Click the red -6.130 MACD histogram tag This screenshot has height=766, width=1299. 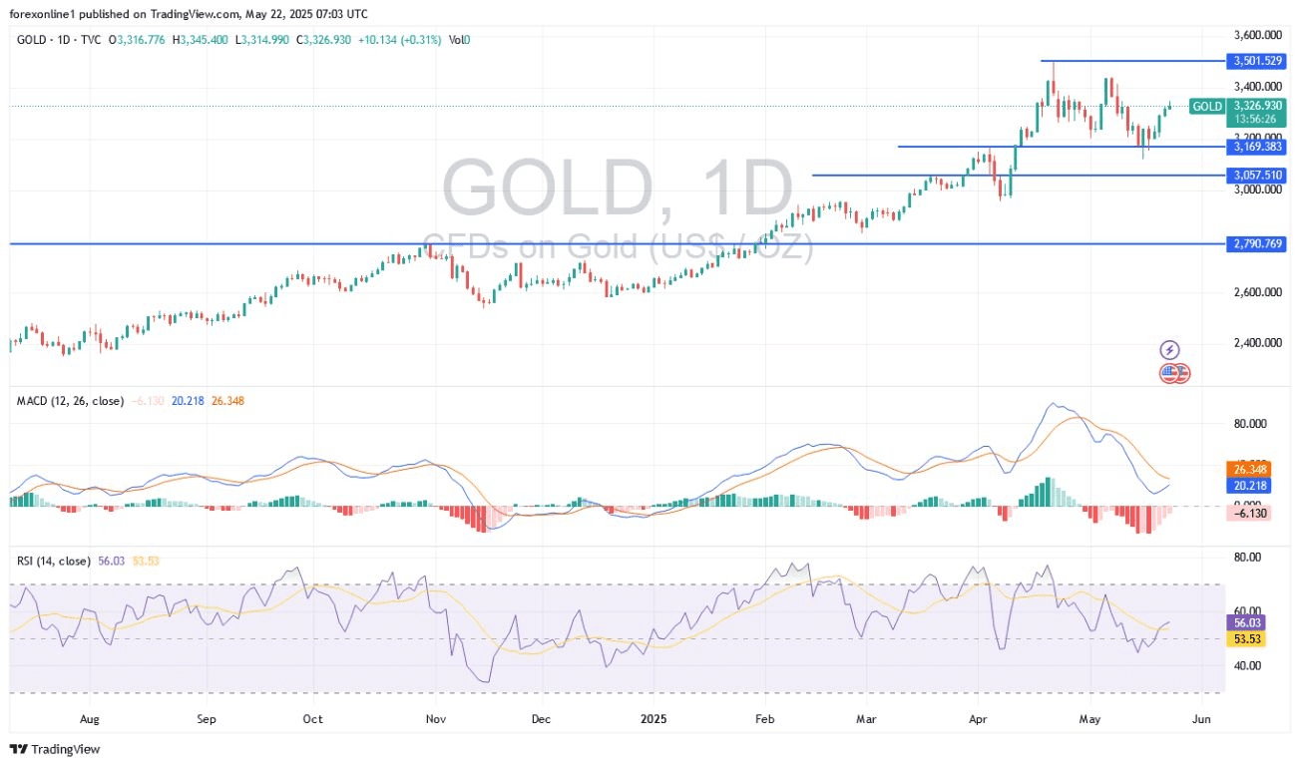coord(1250,513)
